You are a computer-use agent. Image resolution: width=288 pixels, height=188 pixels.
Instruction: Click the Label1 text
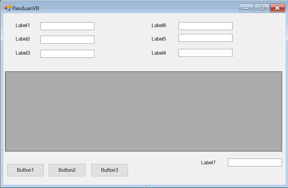tap(22, 26)
